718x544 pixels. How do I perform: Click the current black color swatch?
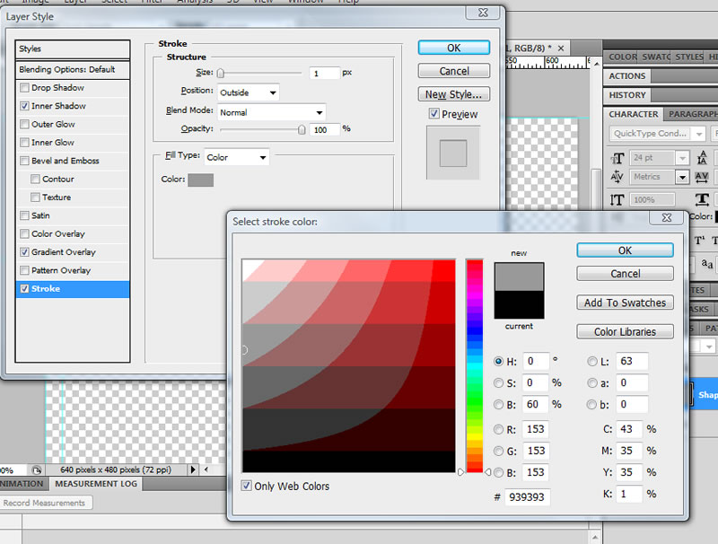[520, 304]
